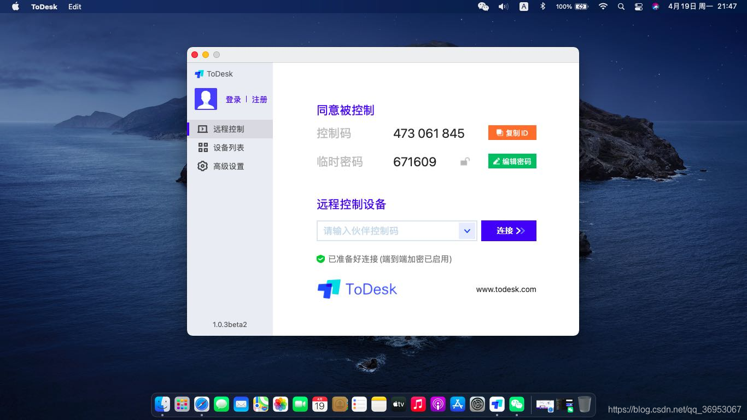Open Calendar showing 19 in the Dock
The height and width of the screenshot is (420, 747).
(320, 404)
